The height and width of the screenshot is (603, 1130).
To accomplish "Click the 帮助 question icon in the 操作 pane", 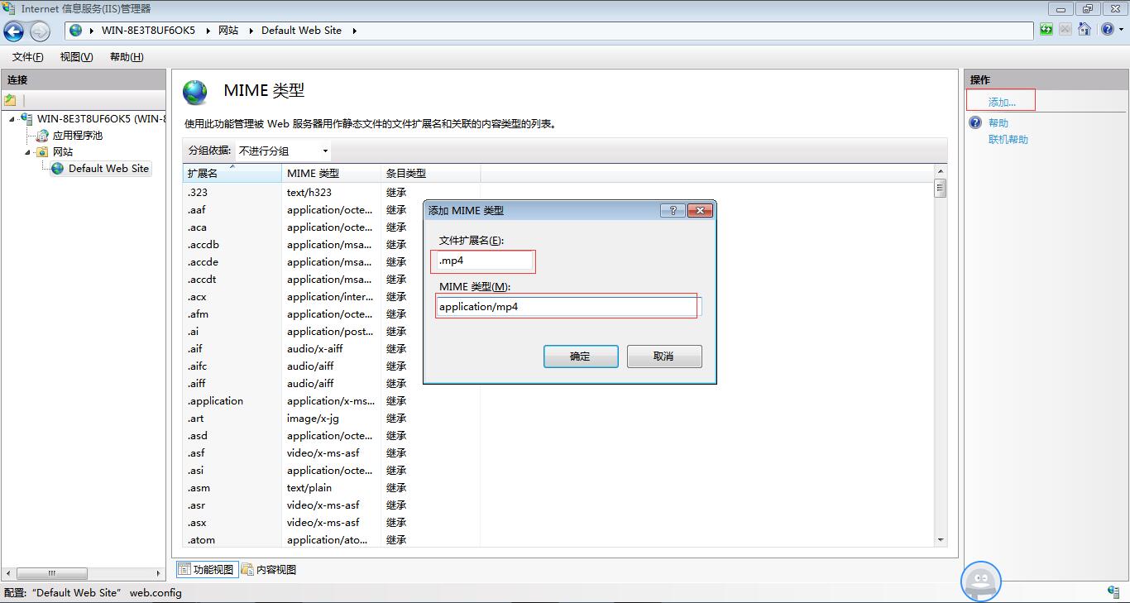I will pyautogui.click(x=974, y=122).
